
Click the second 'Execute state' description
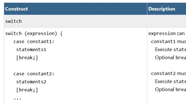(x=170, y=81)
